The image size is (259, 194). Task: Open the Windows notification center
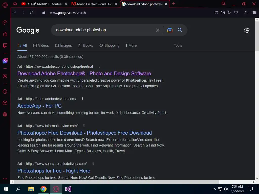click(251, 189)
